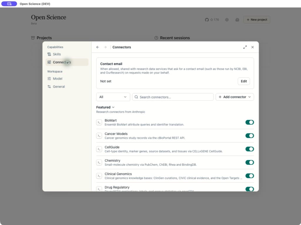Viewport: 301px width, 225px height.
Task: Open the General workspace settings
Action: pyautogui.click(x=67, y=87)
